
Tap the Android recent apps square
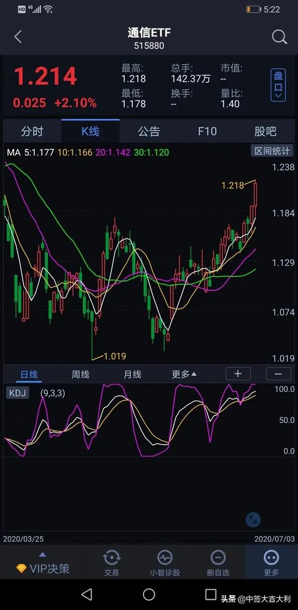211,594
